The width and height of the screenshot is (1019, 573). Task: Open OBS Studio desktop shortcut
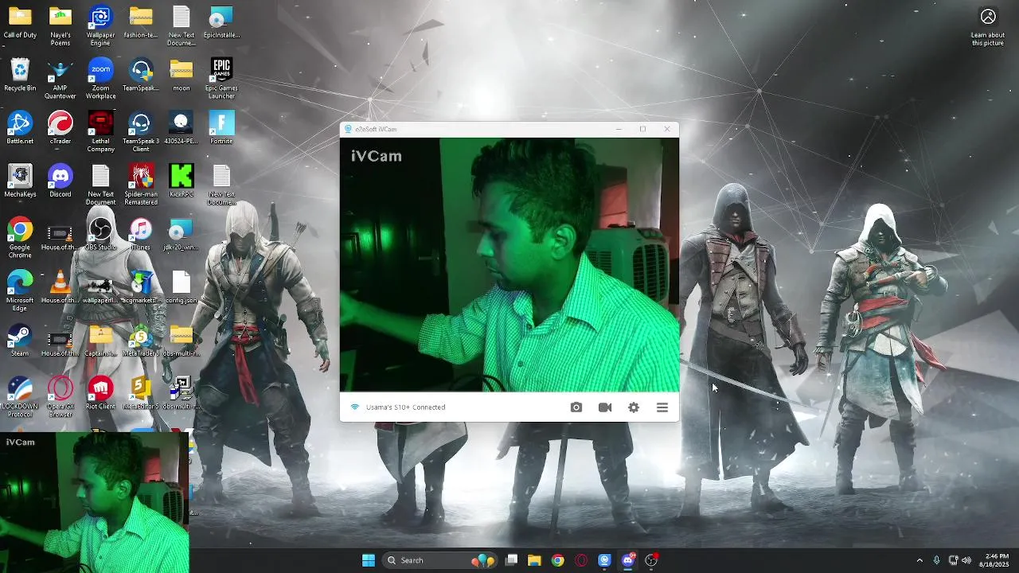pos(100,235)
